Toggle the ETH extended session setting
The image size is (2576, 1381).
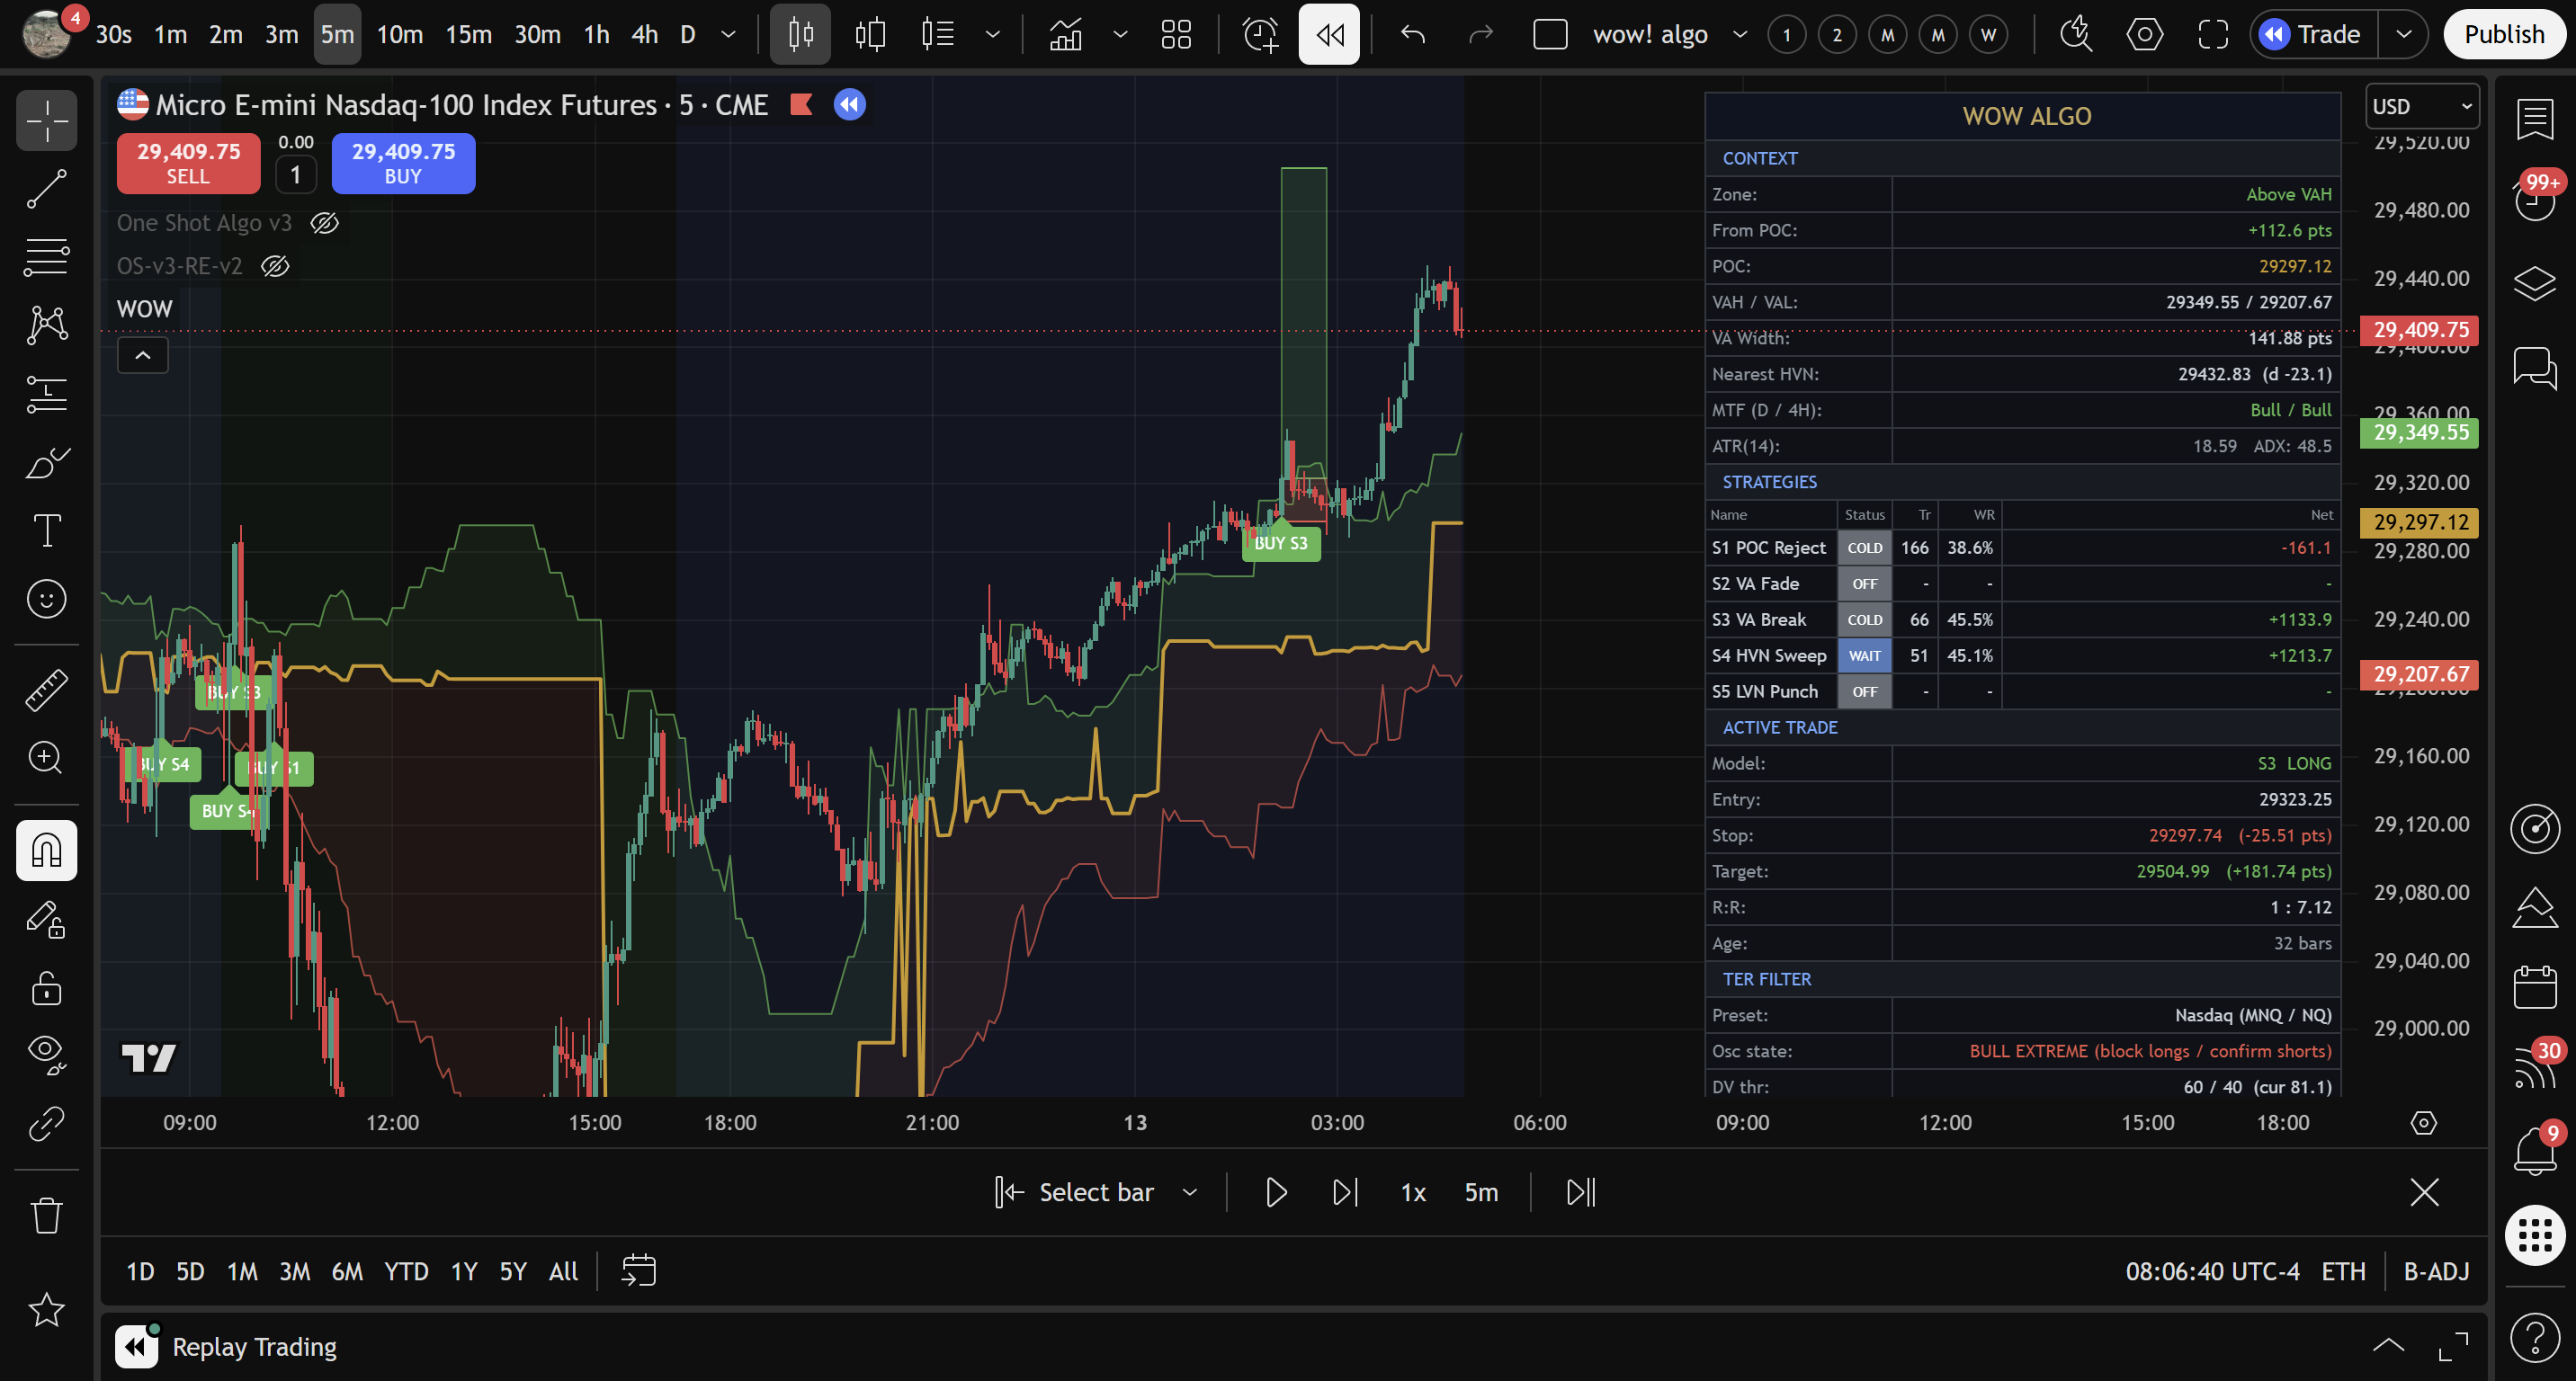coord(2343,1271)
